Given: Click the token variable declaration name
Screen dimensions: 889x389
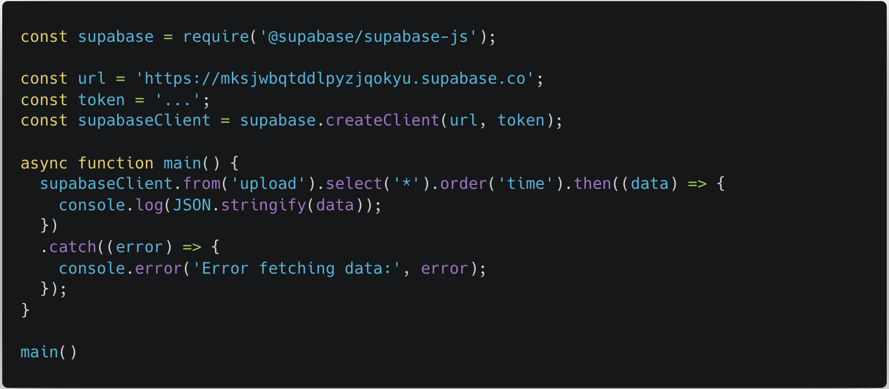Looking at the screenshot, I should coord(101,100).
